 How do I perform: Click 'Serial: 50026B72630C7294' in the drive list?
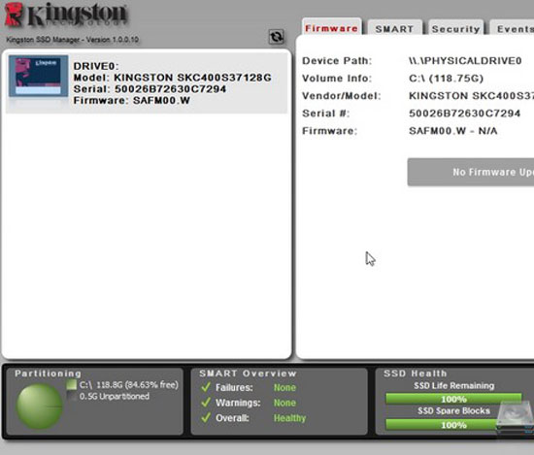150,89
